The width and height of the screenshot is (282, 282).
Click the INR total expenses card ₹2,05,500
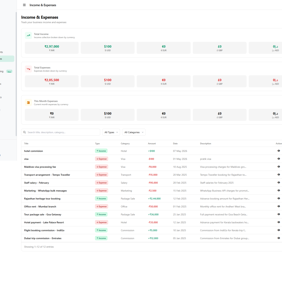pyautogui.click(x=52, y=81)
